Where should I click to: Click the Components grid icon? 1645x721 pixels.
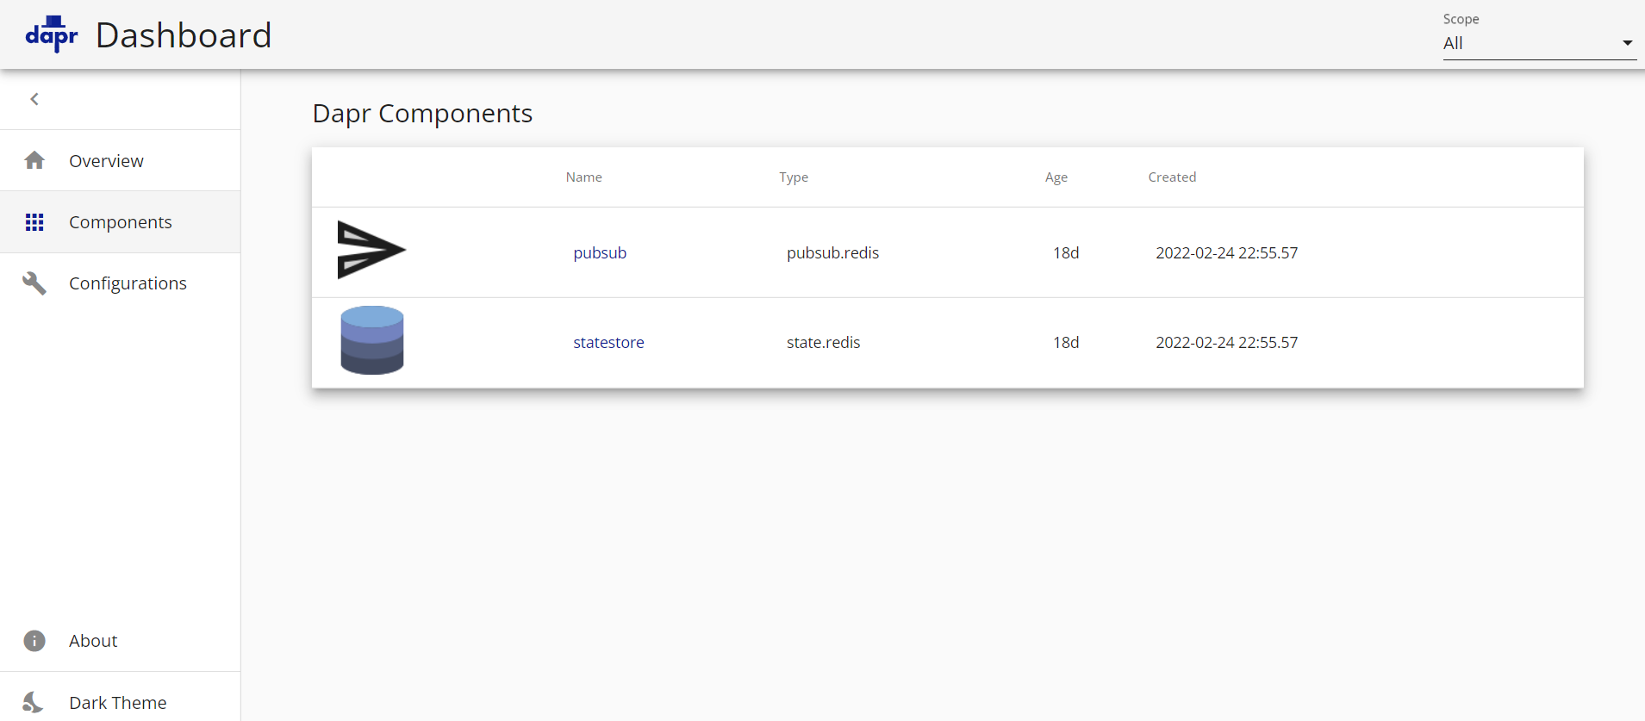34,222
